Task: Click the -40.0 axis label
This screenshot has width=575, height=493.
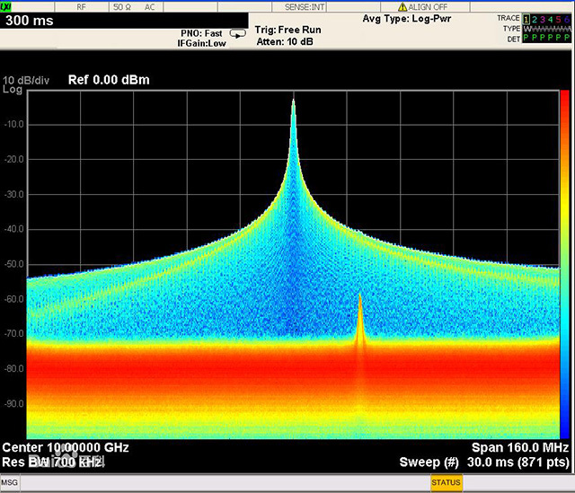Action: 14,229
